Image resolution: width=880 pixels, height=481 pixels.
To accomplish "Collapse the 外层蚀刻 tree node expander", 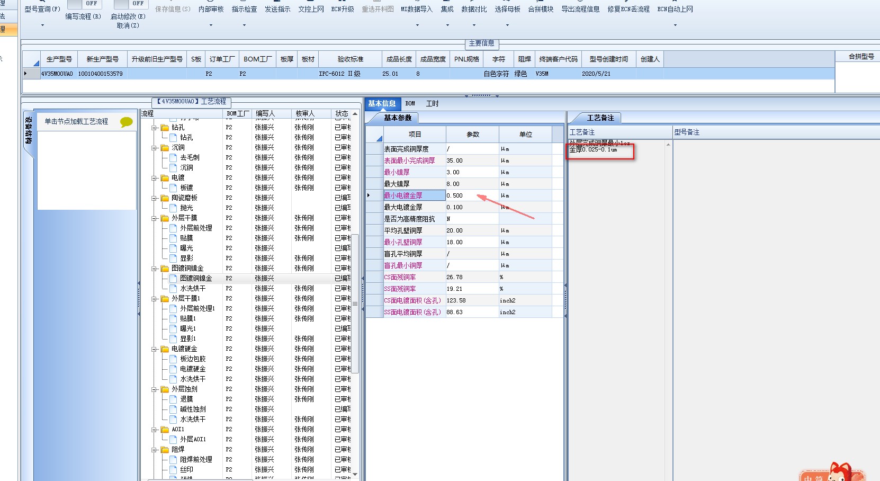I will click(154, 389).
